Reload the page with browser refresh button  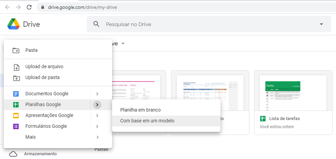(29, 7)
